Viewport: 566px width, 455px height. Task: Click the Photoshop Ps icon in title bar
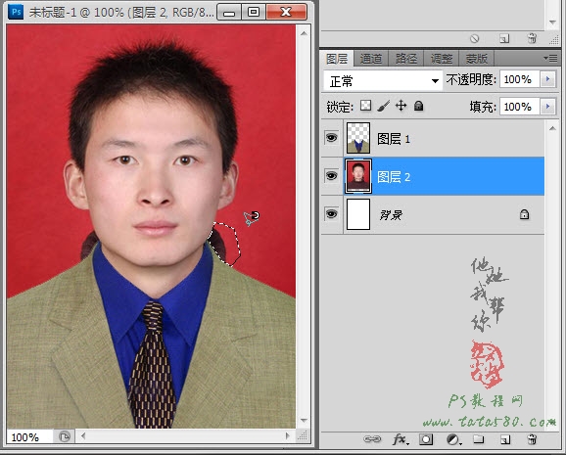pyautogui.click(x=16, y=12)
